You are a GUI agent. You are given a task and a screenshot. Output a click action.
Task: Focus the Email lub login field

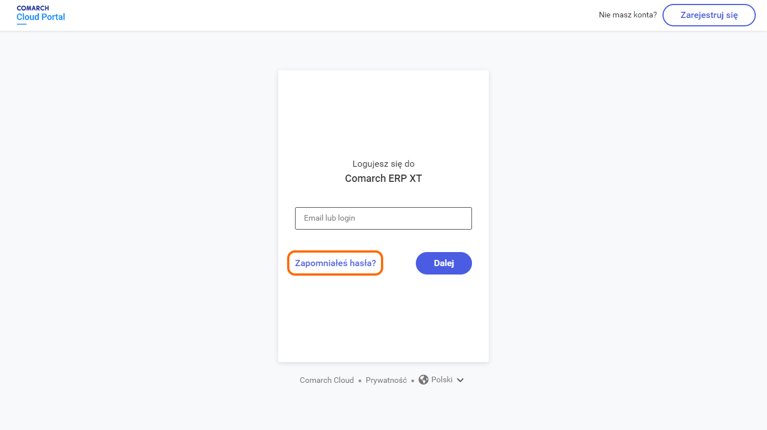click(x=383, y=218)
